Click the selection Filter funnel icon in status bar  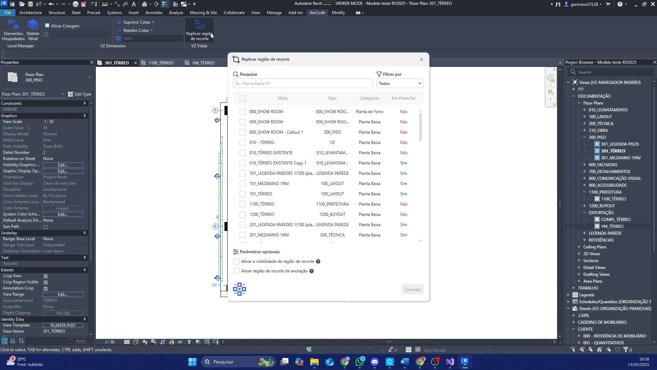point(626,350)
